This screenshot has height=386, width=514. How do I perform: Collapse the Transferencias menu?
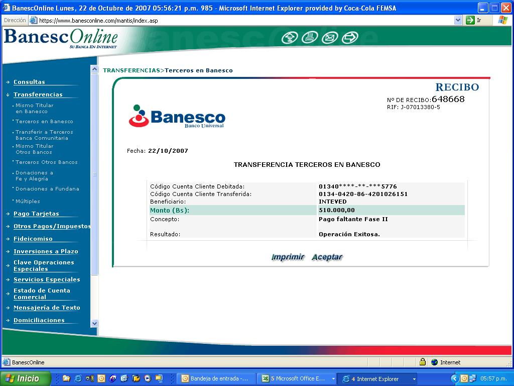[38, 94]
